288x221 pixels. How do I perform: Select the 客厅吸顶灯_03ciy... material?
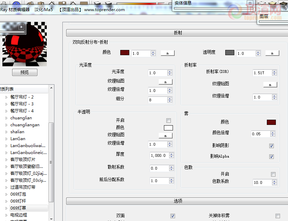pyautogui.click(x=28, y=180)
